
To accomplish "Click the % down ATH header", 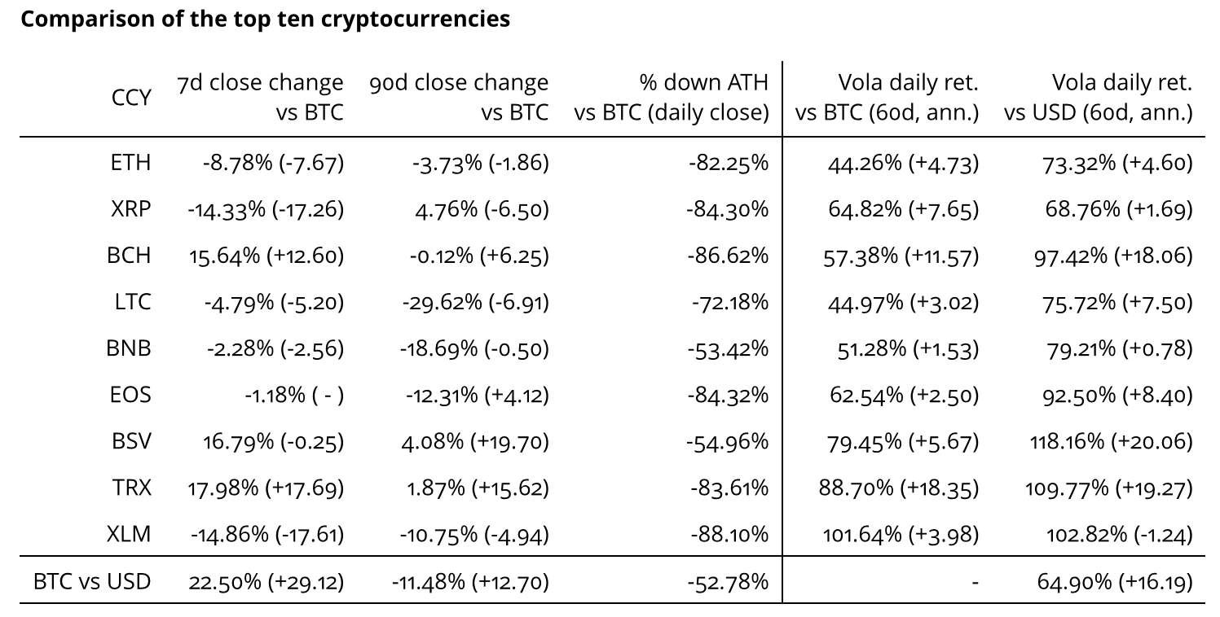I will click(671, 98).
